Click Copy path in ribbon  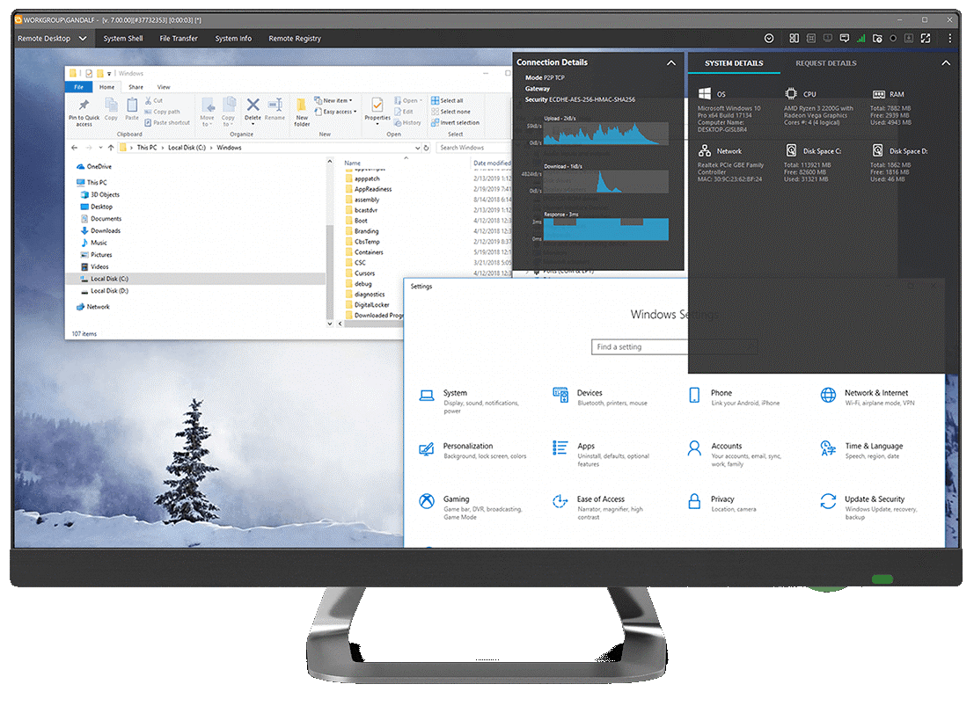162,112
